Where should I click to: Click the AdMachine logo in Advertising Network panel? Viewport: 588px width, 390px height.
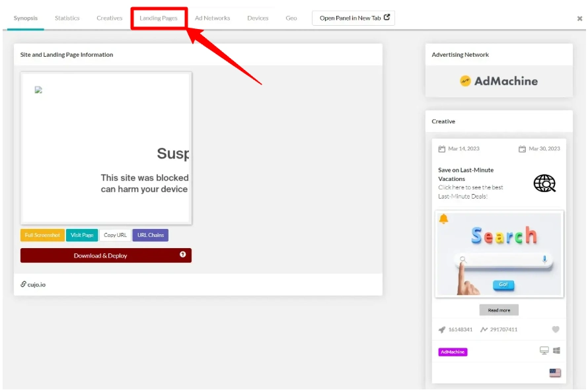[x=499, y=81]
